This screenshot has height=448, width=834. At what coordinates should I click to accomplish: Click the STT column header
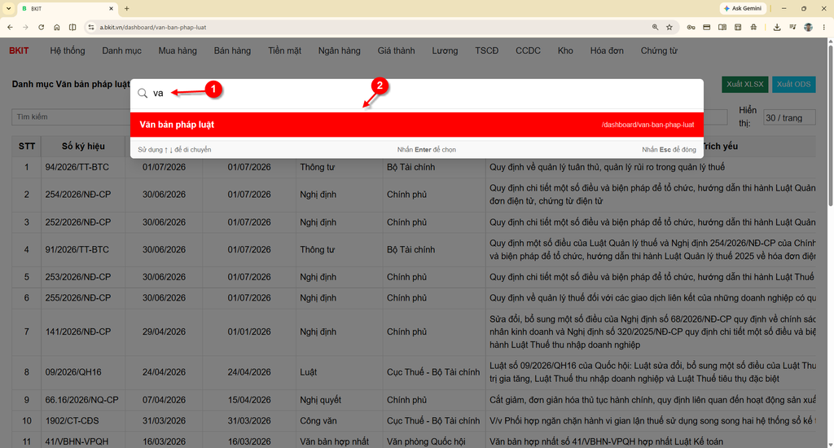pyautogui.click(x=27, y=146)
